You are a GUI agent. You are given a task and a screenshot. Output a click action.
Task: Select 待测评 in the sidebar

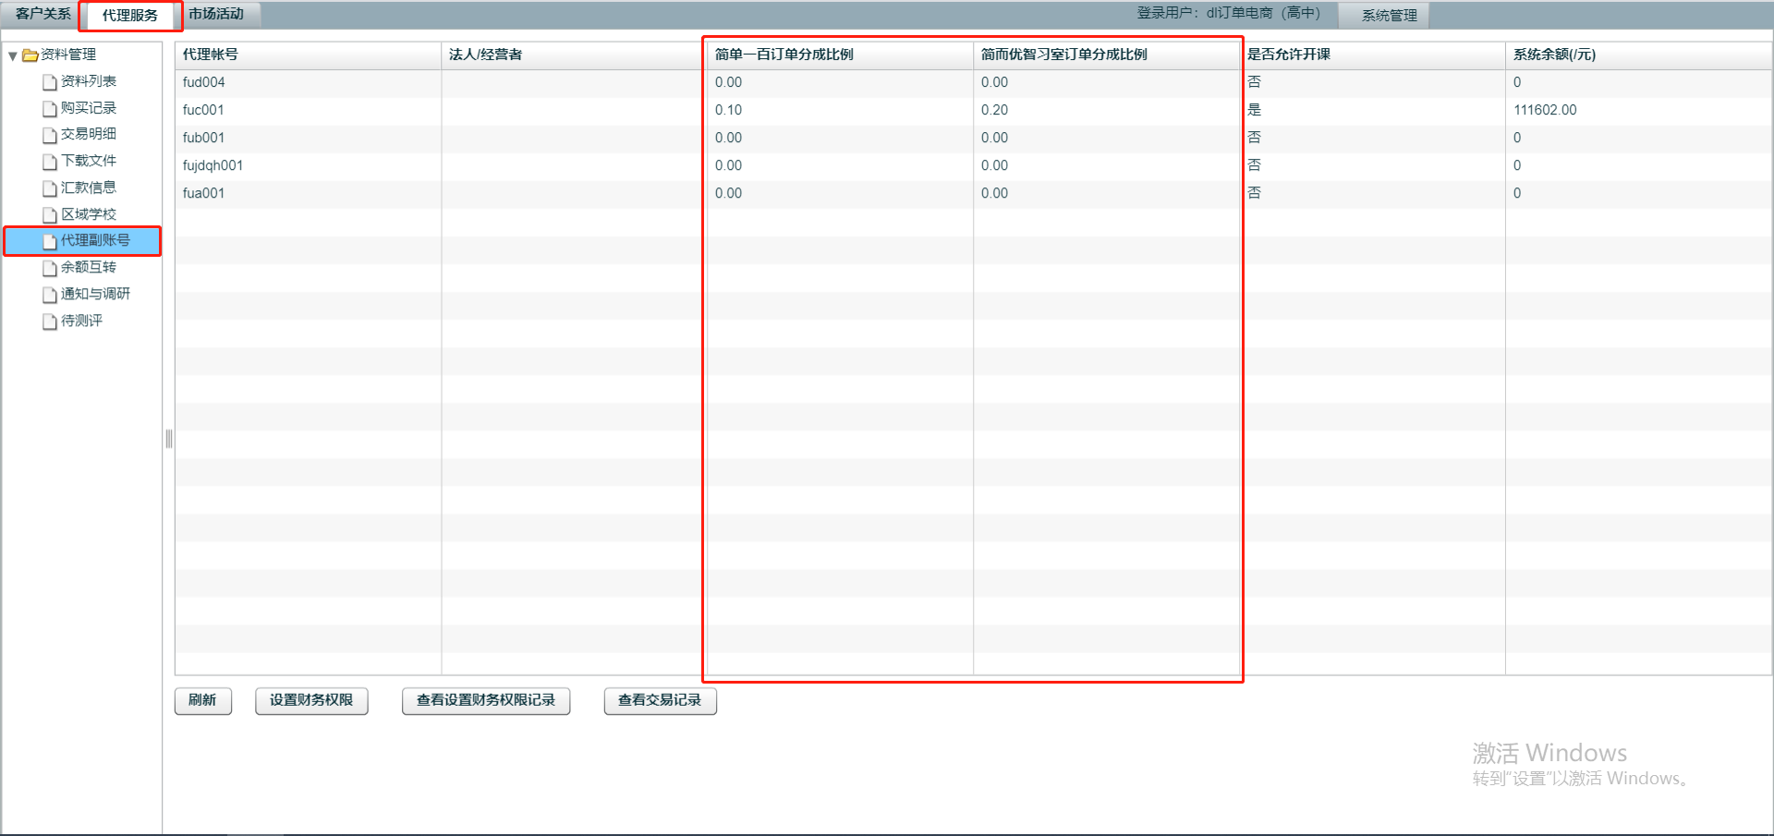click(x=81, y=321)
